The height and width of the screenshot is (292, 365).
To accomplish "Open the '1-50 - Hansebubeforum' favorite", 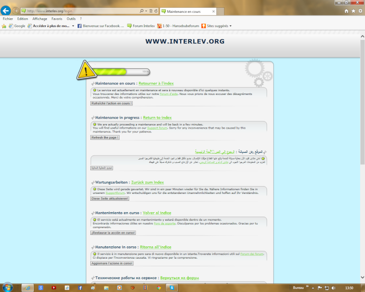I will [178, 26].
